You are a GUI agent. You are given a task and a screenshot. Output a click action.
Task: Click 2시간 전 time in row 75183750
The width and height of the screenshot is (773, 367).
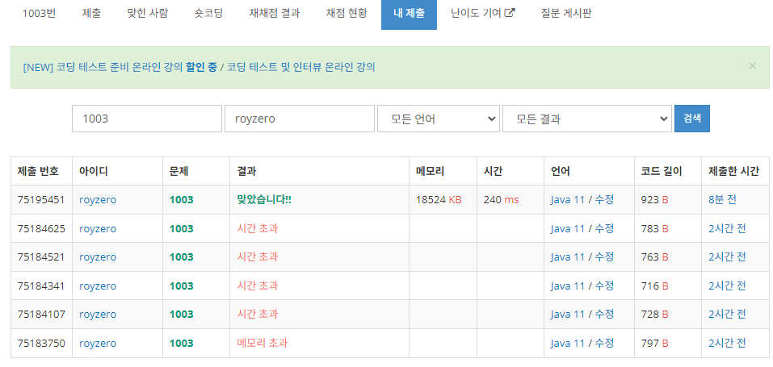727,343
